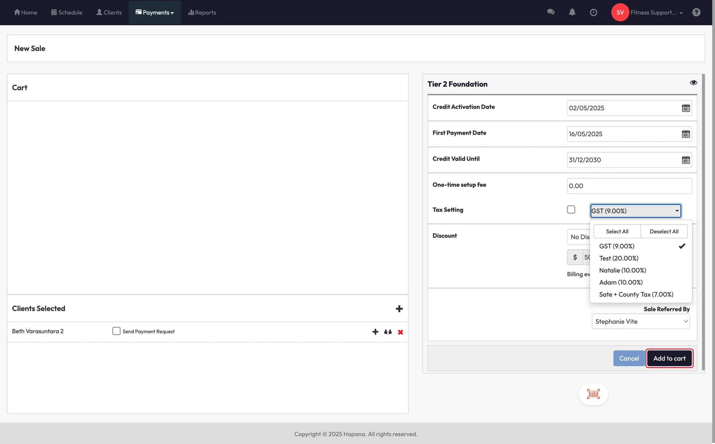Tick the Send Payment Request checkbox
This screenshot has height=444, width=715.
pos(116,331)
